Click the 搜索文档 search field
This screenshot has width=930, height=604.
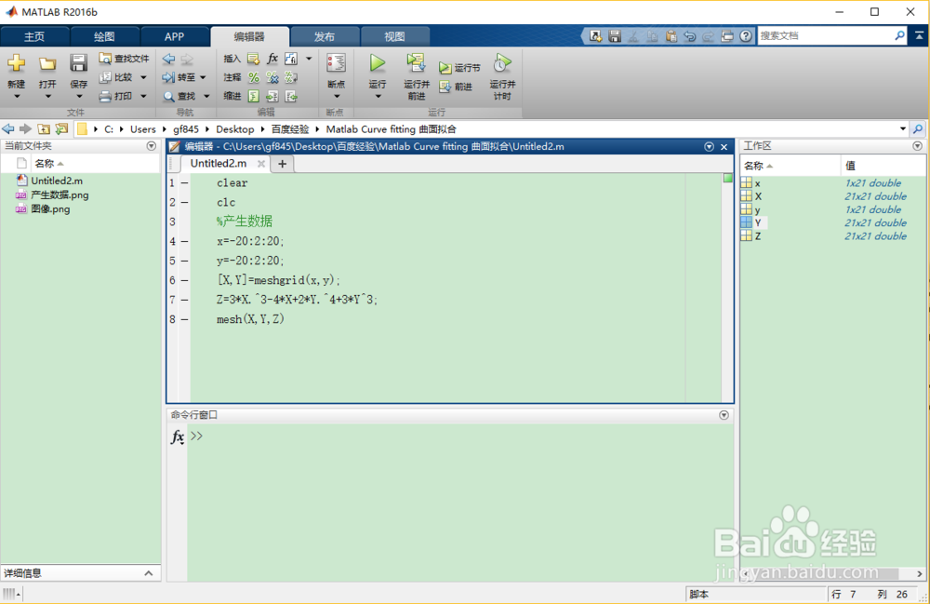(x=826, y=35)
